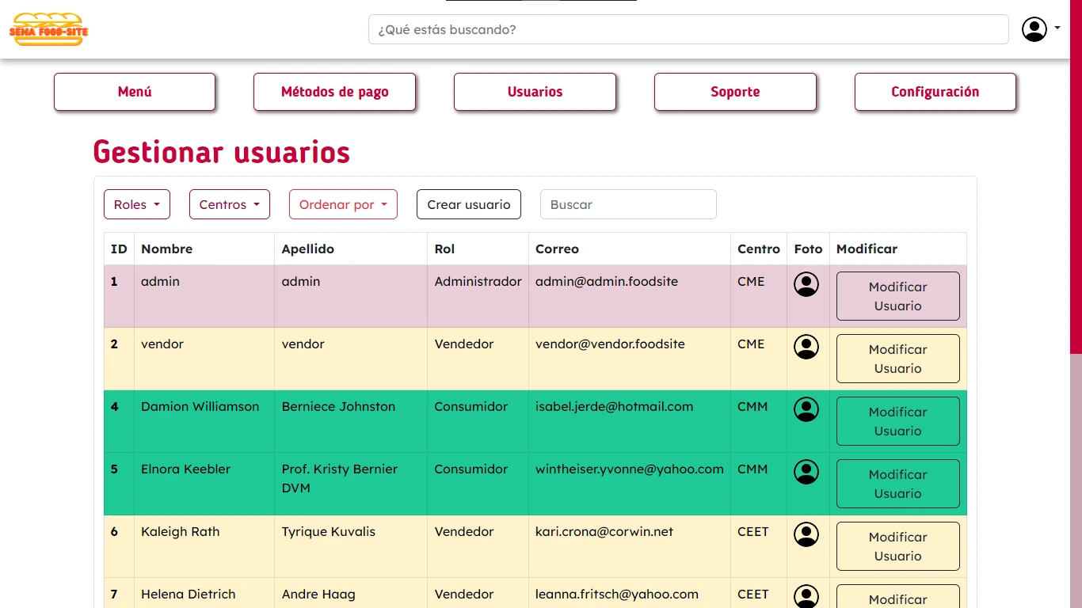Expand the Ordenar por dropdown
Image resolution: width=1082 pixels, height=608 pixels.
point(343,204)
